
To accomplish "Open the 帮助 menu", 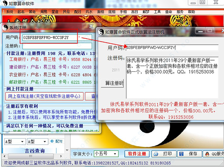I will (192, 12).
